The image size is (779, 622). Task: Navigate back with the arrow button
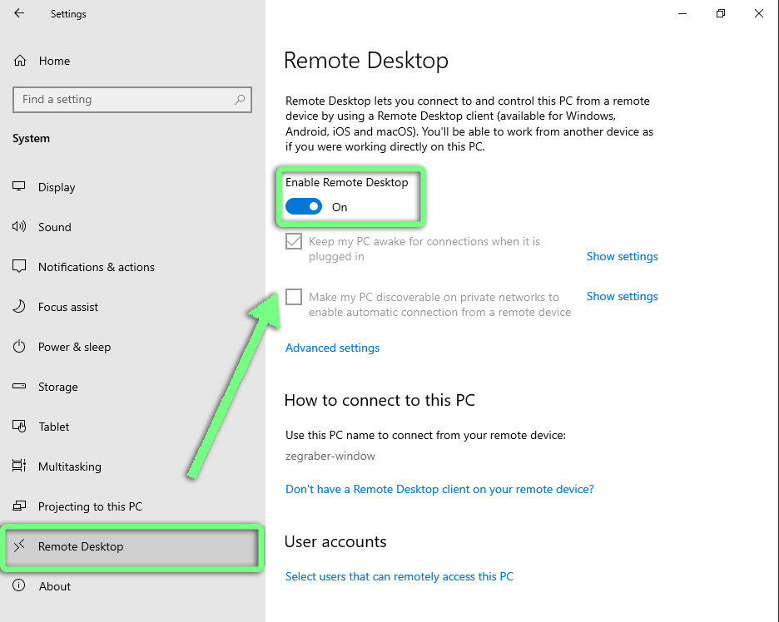pos(18,13)
